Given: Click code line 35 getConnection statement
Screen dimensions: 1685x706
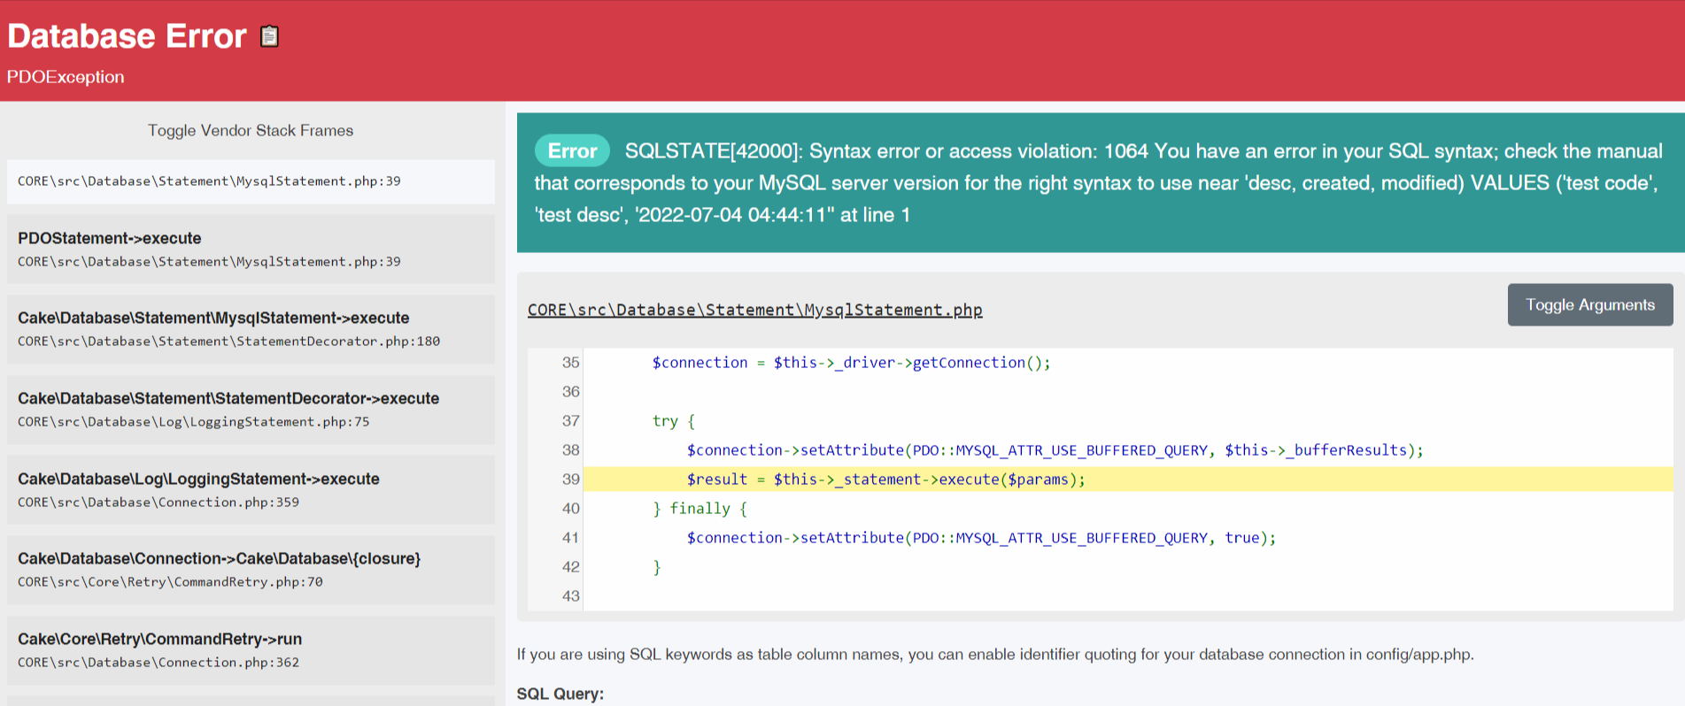Looking at the screenshot, I should click(x=851, y=363).
